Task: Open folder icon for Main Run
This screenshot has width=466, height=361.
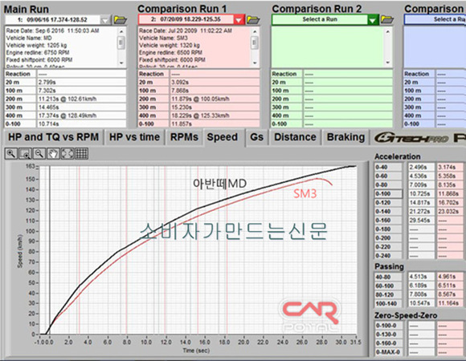Action: click(120, 20)
